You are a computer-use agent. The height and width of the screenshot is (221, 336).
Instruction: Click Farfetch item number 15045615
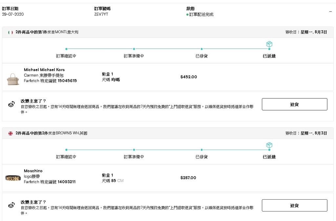point(67,81)
